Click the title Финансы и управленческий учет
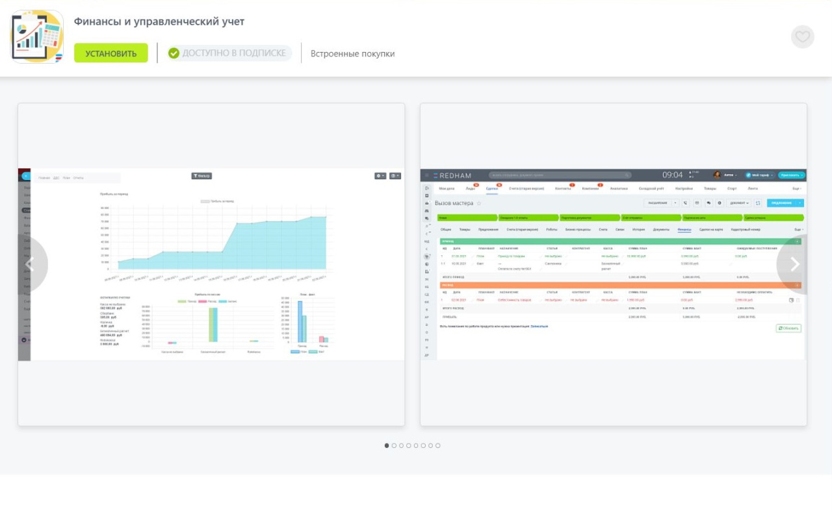The width and height of the screenshot is (832, 511). click(159, 21)
